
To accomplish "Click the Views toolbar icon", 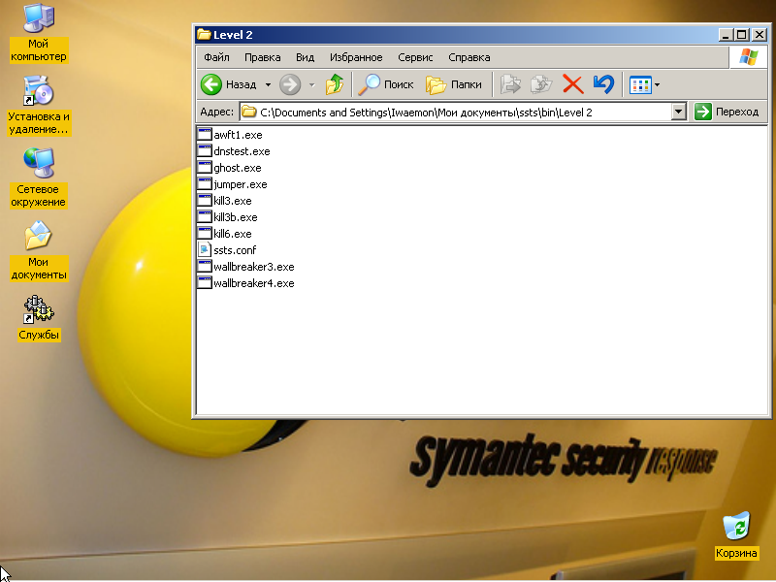I will point(640,85).
